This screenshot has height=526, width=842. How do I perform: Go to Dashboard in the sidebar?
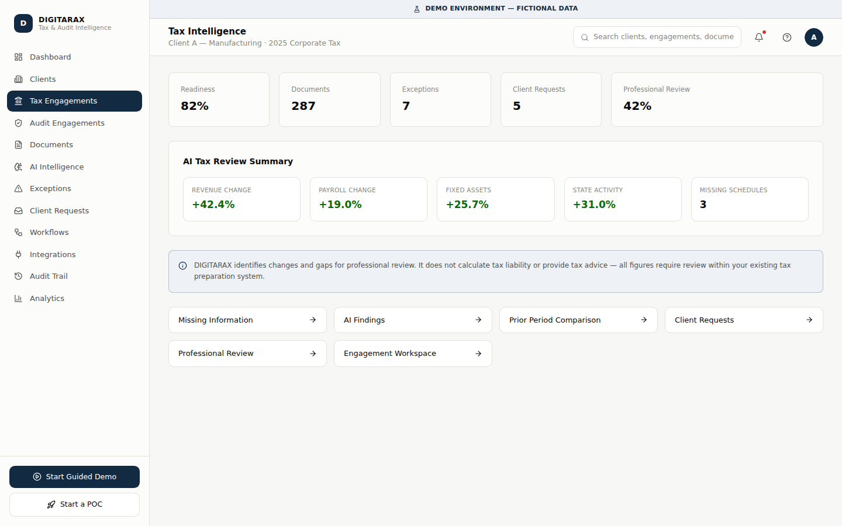(74, 57)
